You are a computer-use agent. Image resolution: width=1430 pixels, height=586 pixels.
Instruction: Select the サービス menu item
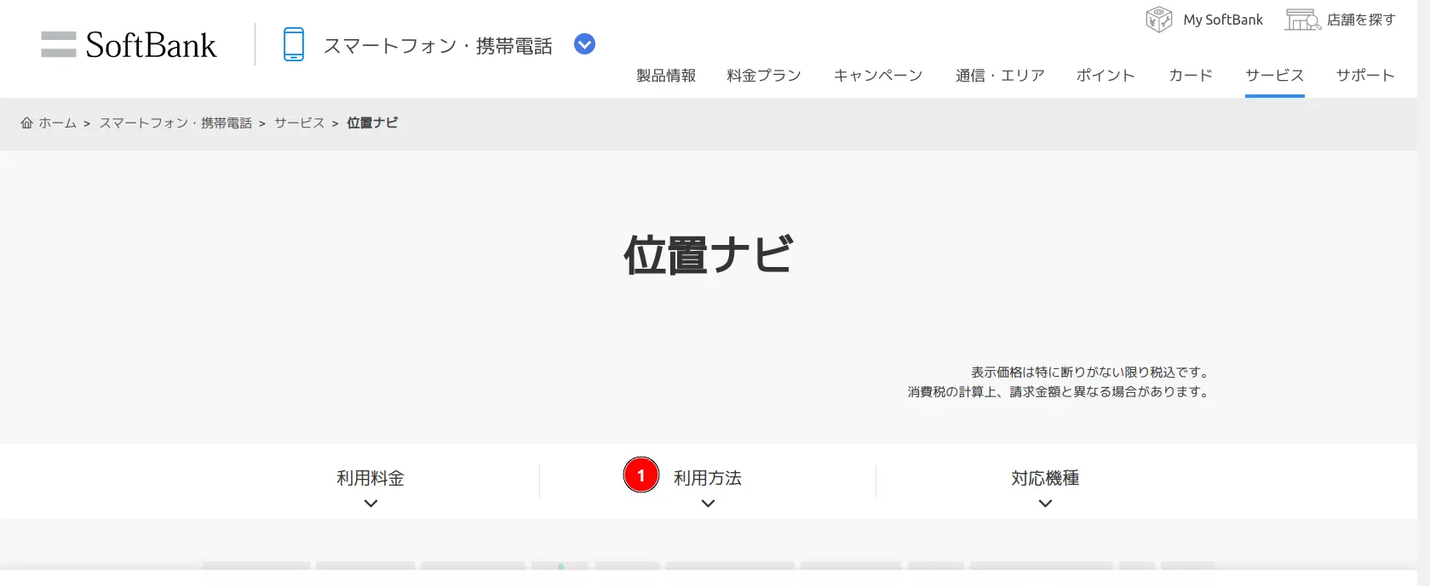coord(1275,76)
